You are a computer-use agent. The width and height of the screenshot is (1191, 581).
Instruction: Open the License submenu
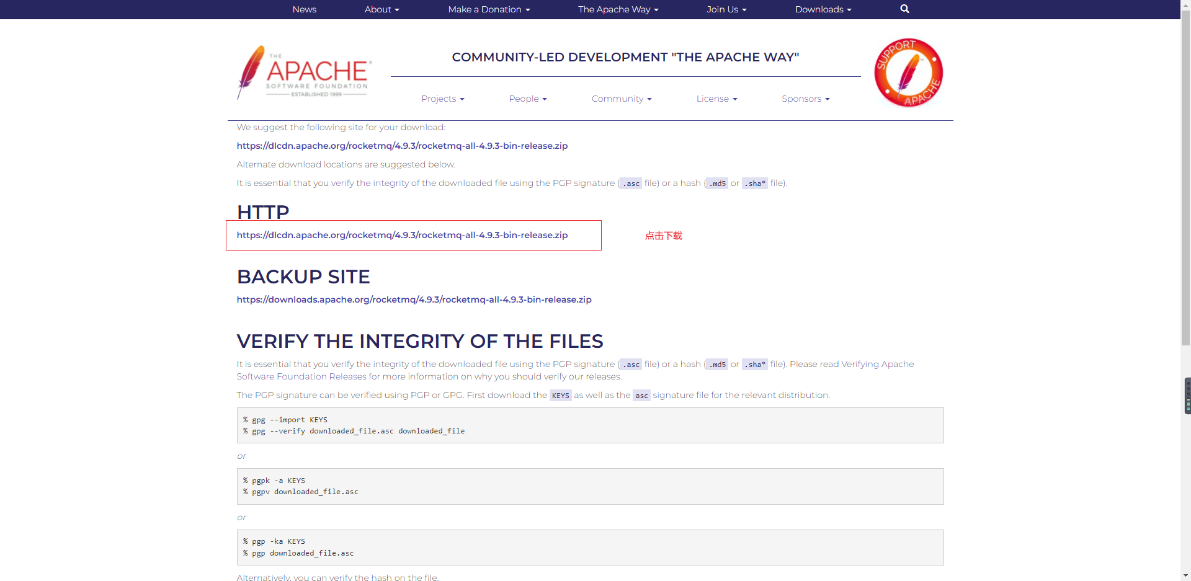(x=716, y=99)
